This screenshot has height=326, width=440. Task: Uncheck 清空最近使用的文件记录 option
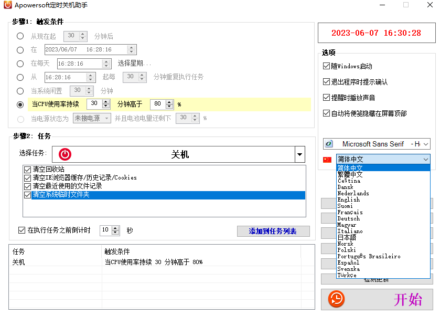(x=27, y=186)
